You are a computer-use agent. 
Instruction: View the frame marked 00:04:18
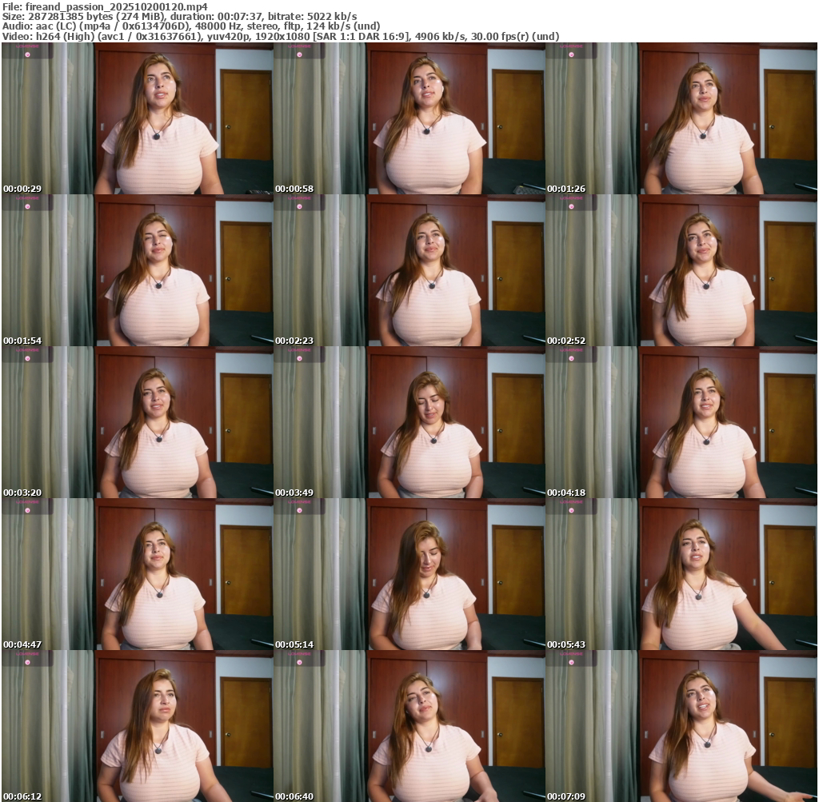681,422
